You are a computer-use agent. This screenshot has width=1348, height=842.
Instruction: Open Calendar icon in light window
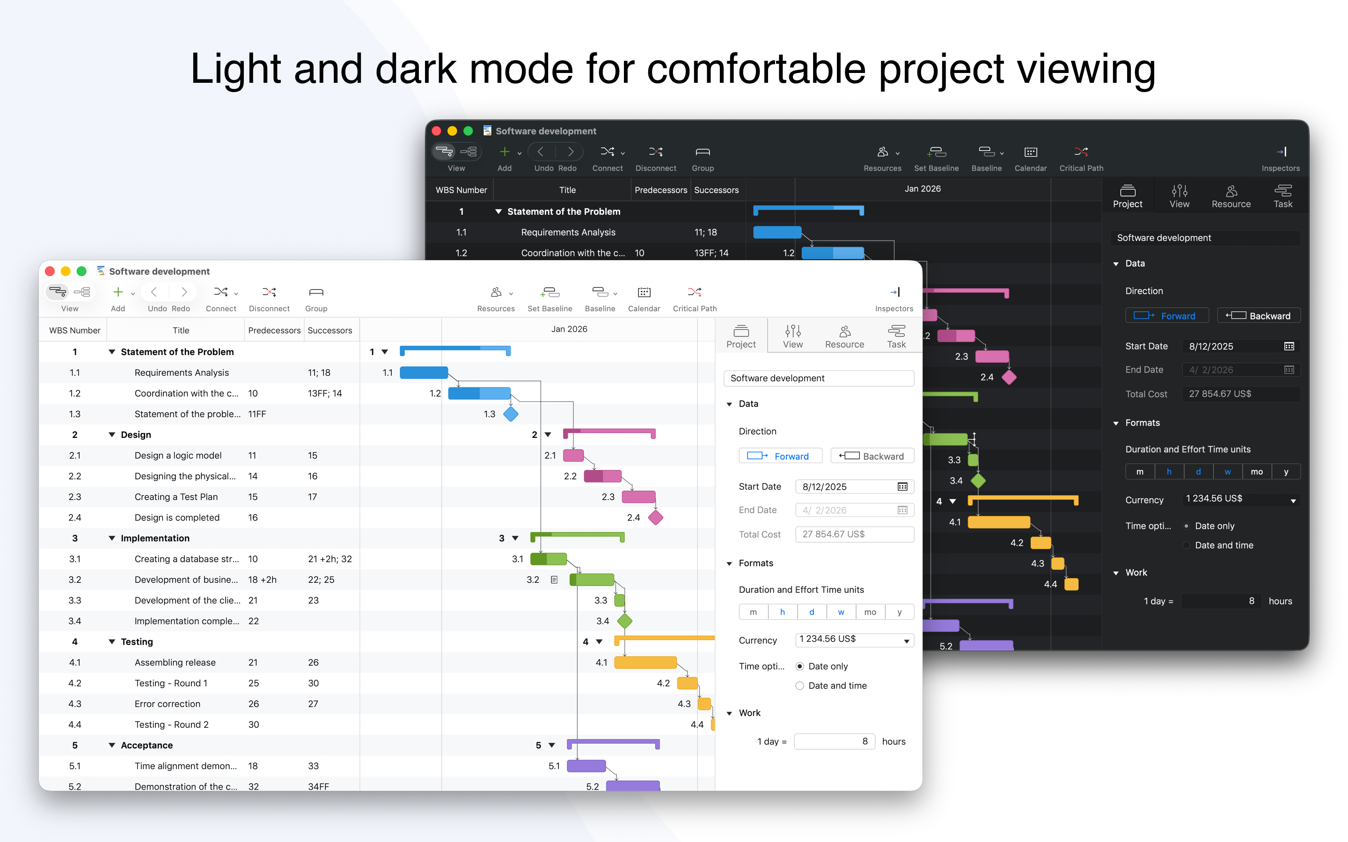(x=644, y=292)
